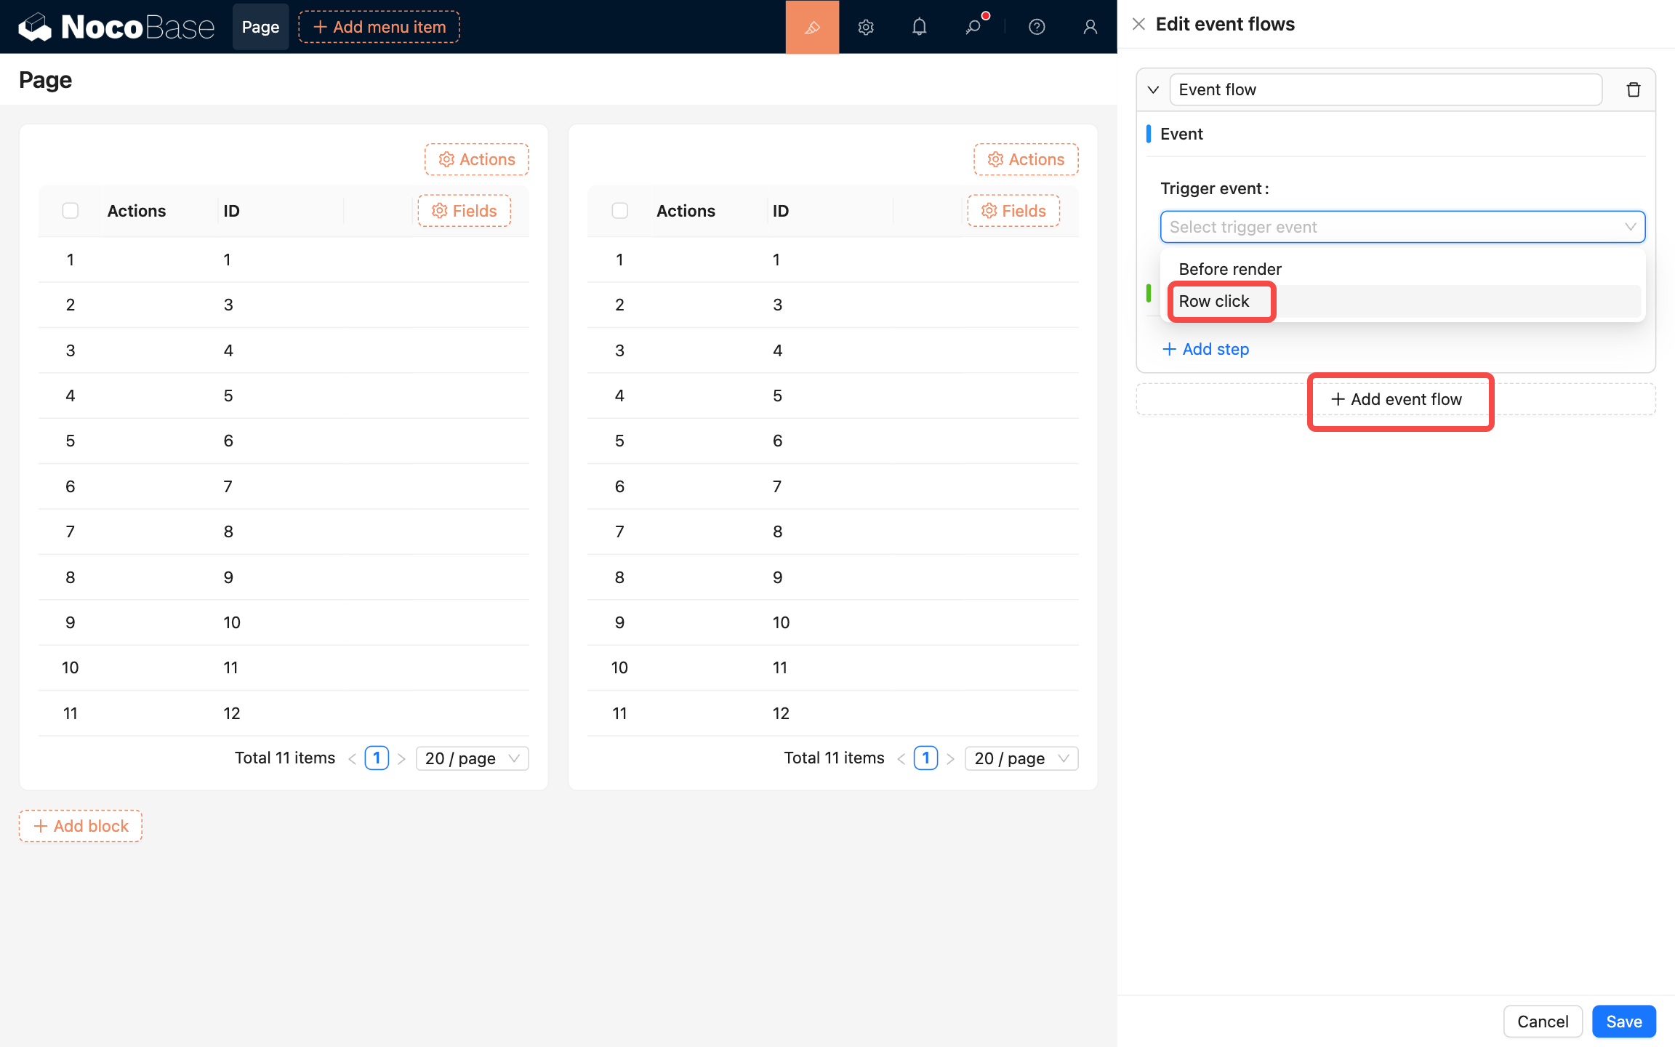Viewport: 1675px width, 1047px height.
Task: Open the user profile icon
Action: tap(1090, 27)
